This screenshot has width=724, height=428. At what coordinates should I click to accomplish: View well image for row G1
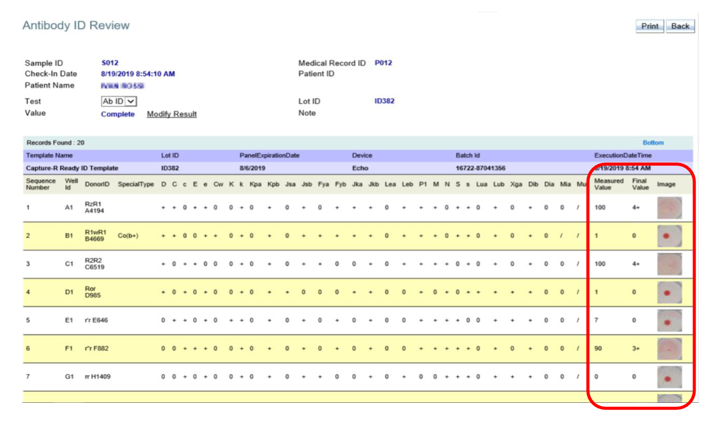(669, 377)
